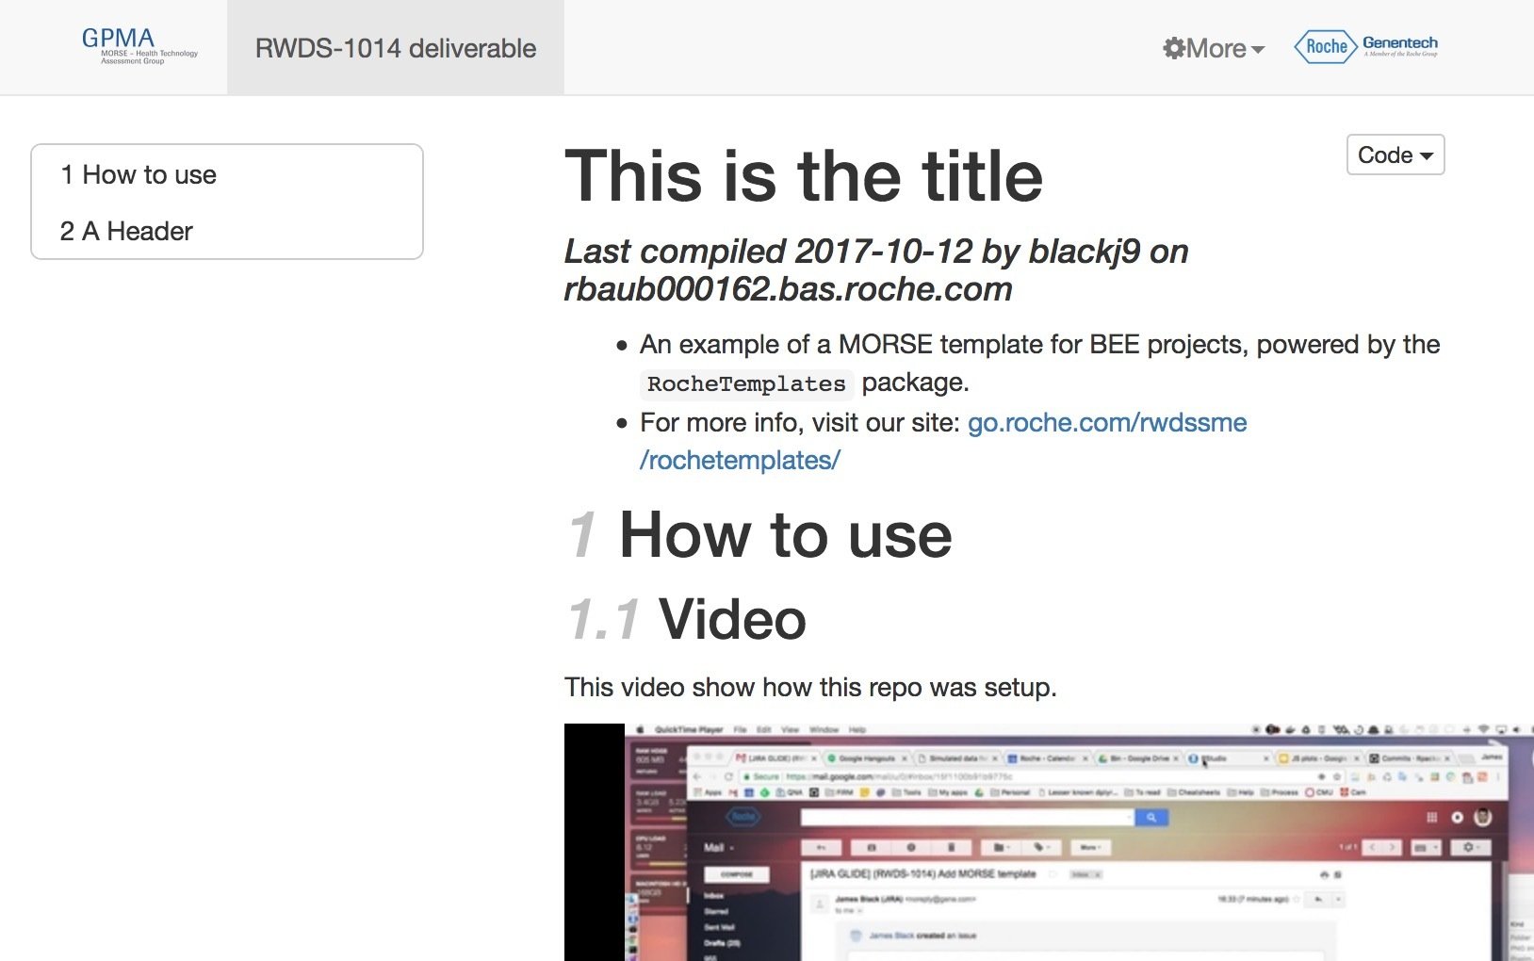Select the RWDS-1014 deliverable tab
This screenshot has height=961, width=1534.
coord(395,48)
